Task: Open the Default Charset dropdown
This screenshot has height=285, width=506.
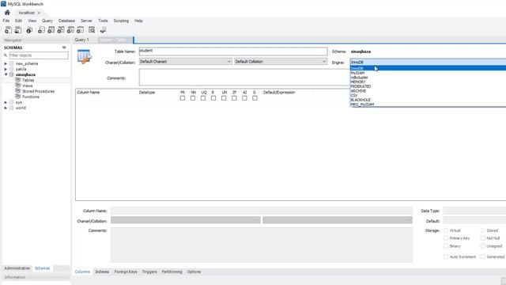Action: click(186, 62)
